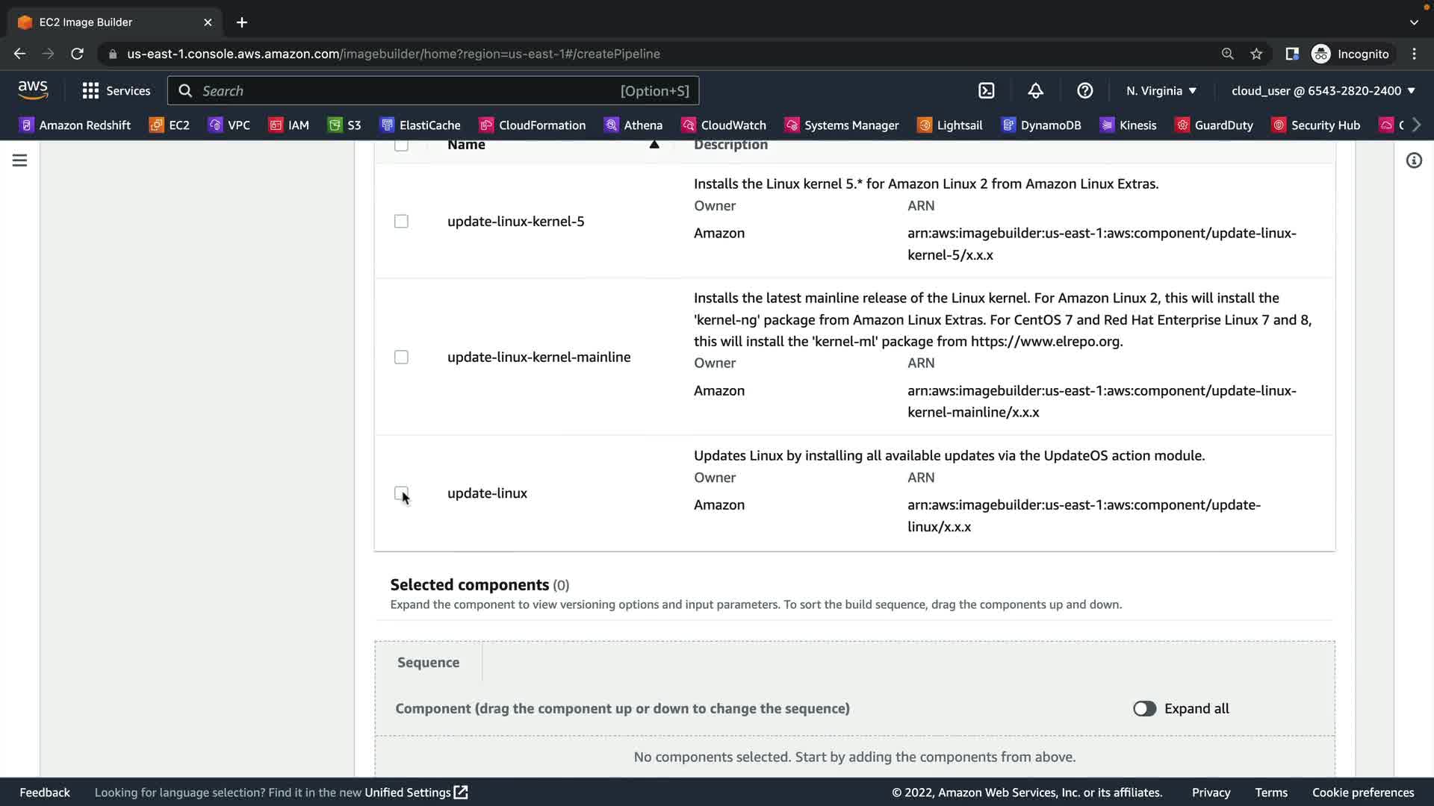The height and width of the screenshot is (806, 1434).
Task: Click the AWS logo home icon
Action: (x=33, y=90)
